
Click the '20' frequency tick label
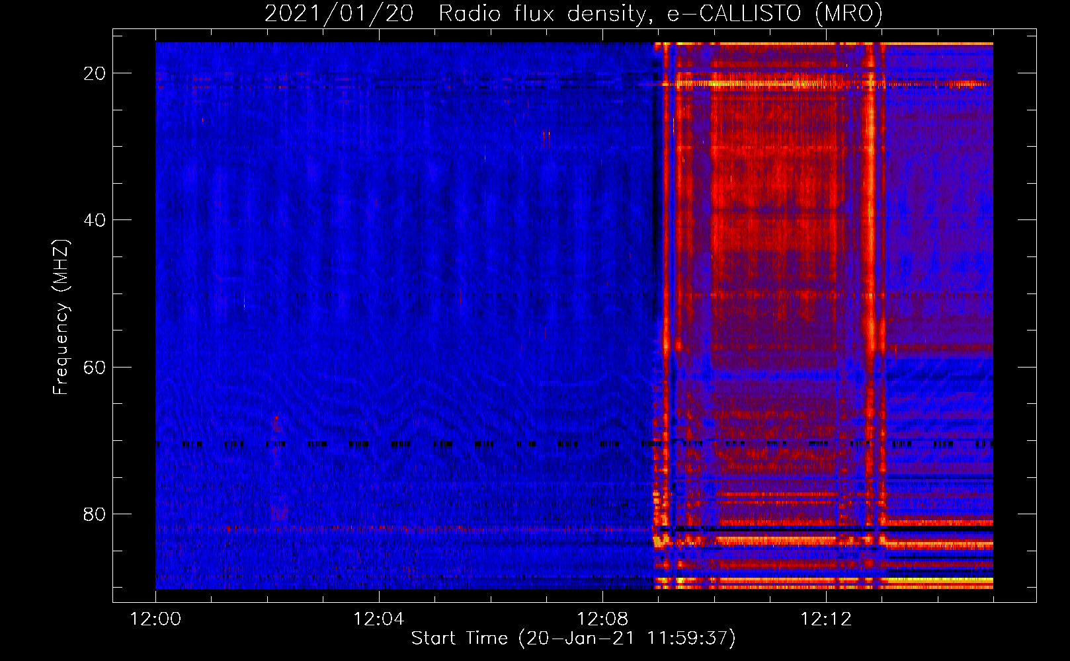[x=95, y=73]
